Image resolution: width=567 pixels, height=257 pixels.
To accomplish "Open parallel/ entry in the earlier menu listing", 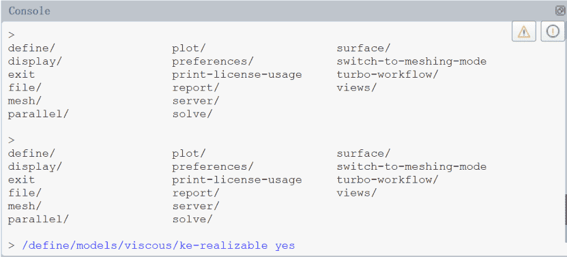I will pos(38,115).
